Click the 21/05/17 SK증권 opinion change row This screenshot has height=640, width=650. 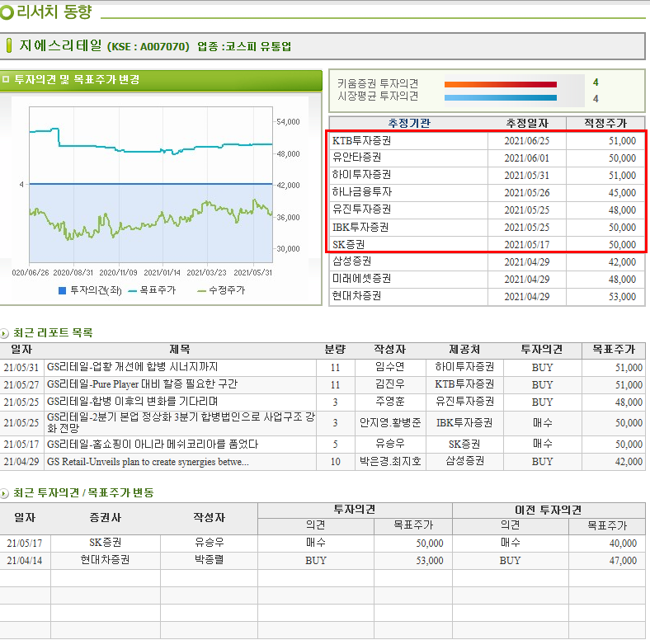tap(323, 543)
